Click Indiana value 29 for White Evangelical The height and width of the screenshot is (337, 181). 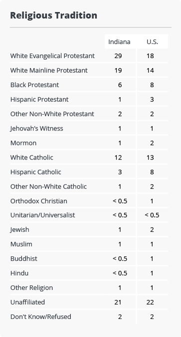[x=118, y=56]
